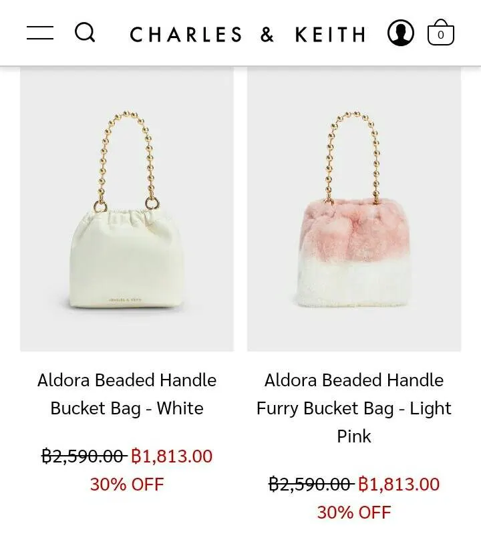Tap the pink furry bag's 30% OFF label

354,512
